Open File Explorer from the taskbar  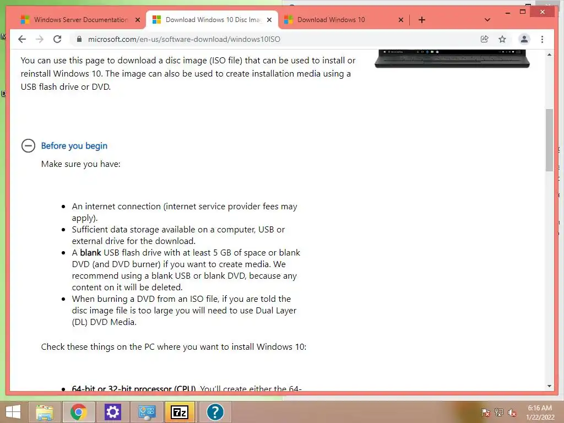[x=45, y=412]
